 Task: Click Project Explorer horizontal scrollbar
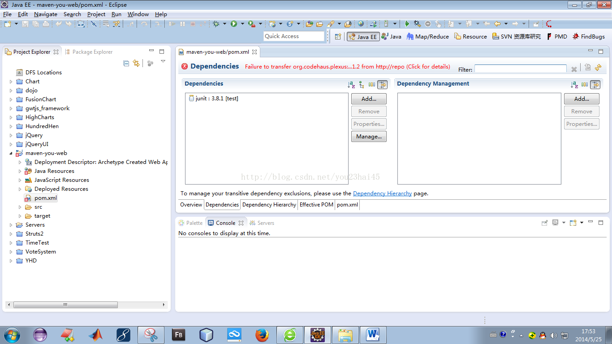pos(65,305)
